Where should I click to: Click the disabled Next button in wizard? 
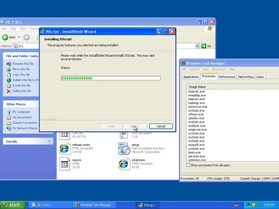[x=135, y=126]
